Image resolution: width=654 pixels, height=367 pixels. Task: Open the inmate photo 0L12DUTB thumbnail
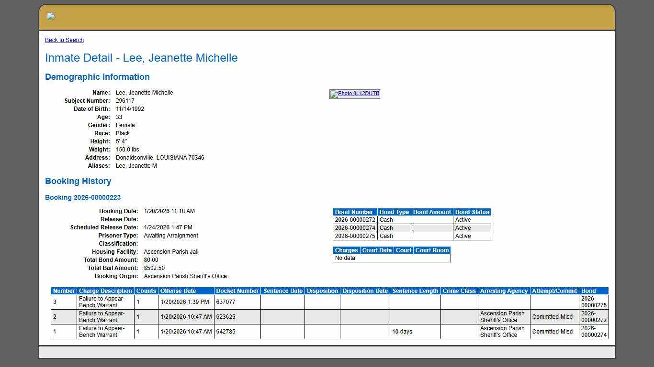pyautogui.click(x=354, y=94)
